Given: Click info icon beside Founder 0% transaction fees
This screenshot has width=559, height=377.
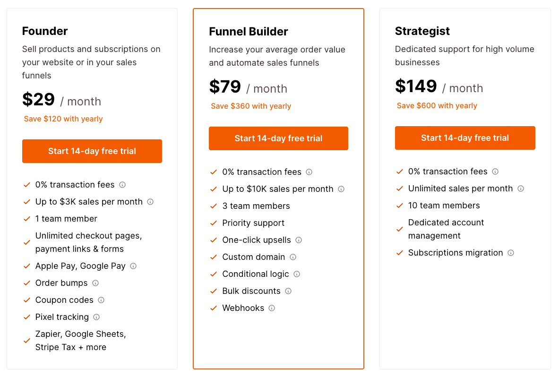Looking at the screenshot, I should click(122, 185).
